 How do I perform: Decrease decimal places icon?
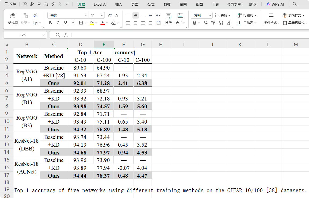pyautogui.click(x=228, y=23)
